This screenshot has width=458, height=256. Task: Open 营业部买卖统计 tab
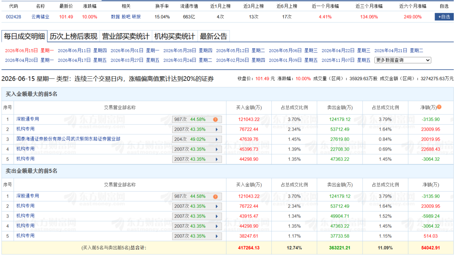tap(126, 36)
